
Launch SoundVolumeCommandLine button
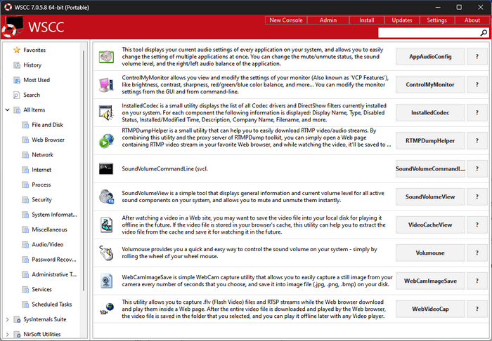coord(430,169)
